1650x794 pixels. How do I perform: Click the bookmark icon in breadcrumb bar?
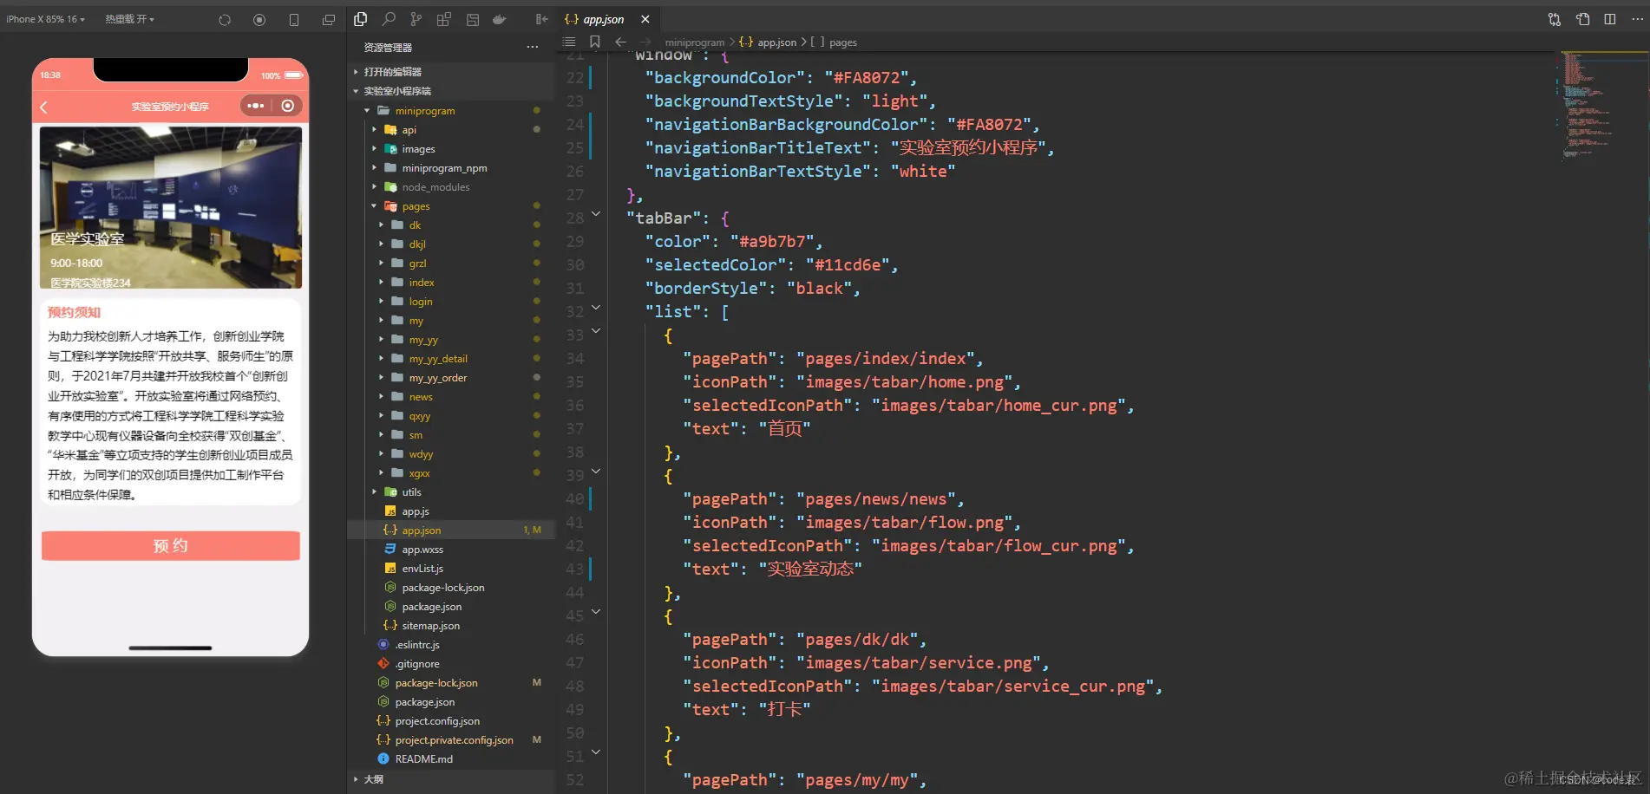coord(595,42)
